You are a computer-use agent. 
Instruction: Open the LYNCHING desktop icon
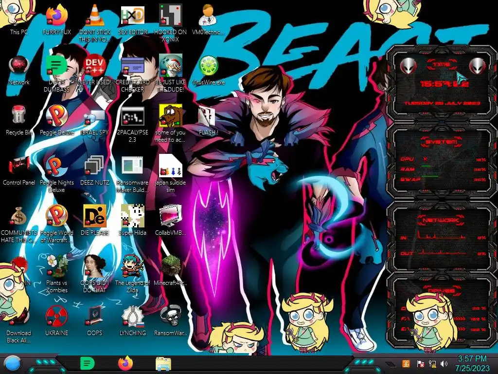click(132, 320)
